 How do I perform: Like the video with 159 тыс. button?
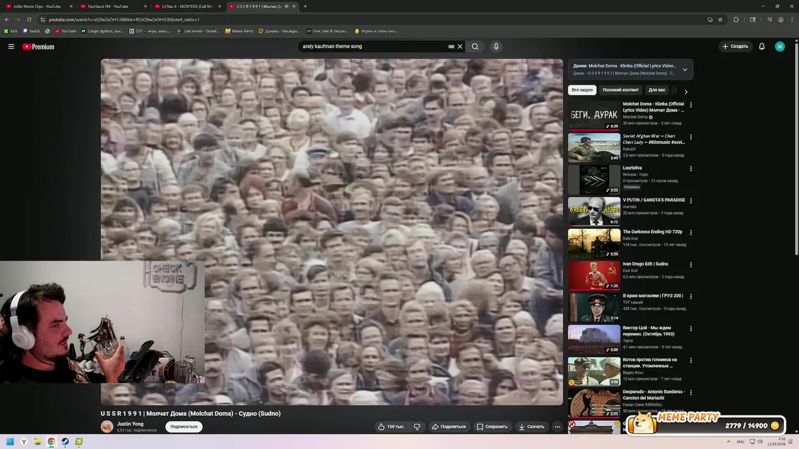[x=391, y=427]
